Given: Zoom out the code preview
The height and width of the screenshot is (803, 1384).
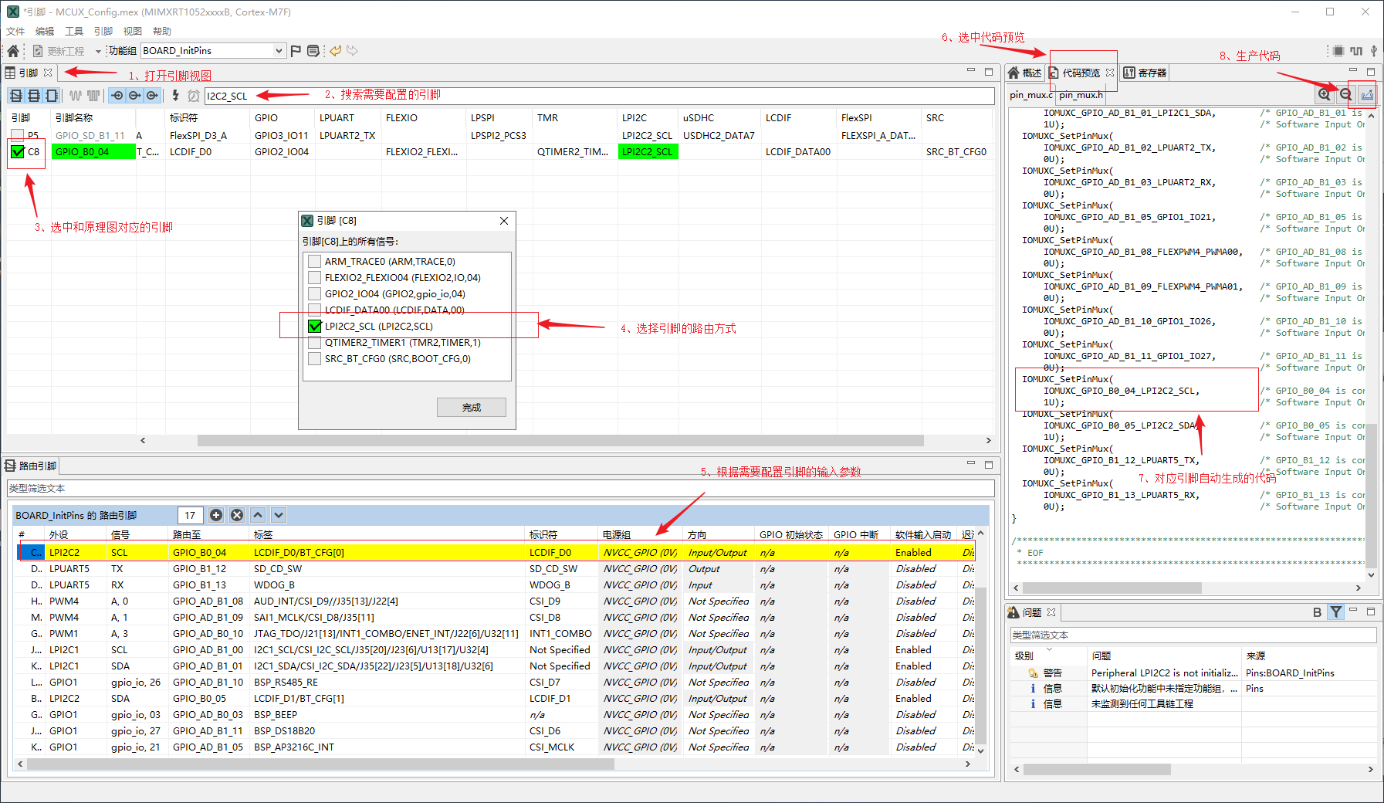Looking at the screenshot, I should coord(1345,94).
